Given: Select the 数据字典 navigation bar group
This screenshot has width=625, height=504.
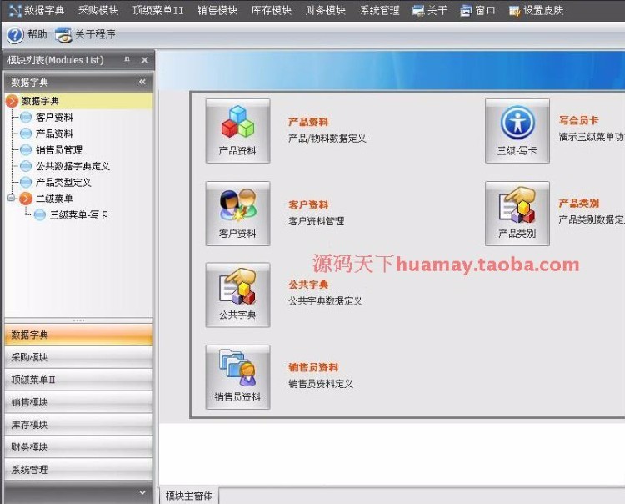Looking at the screenshot, I should click(x=78, y=335).
